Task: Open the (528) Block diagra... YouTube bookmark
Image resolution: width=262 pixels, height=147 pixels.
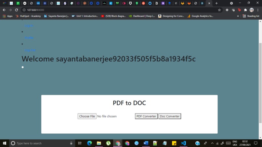Action: (113, 16)
